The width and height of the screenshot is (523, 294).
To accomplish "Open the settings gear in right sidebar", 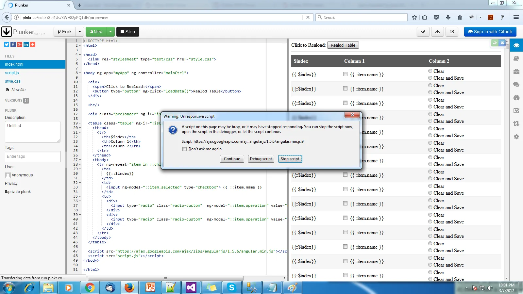I will tap(516, 137).
